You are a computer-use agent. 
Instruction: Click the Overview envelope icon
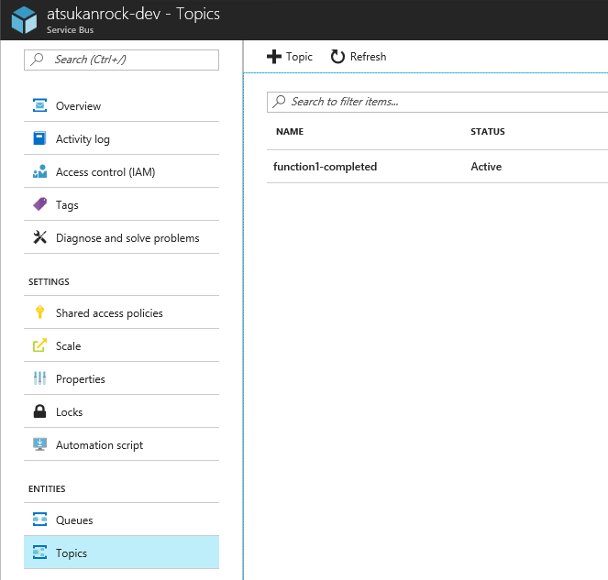39,105
